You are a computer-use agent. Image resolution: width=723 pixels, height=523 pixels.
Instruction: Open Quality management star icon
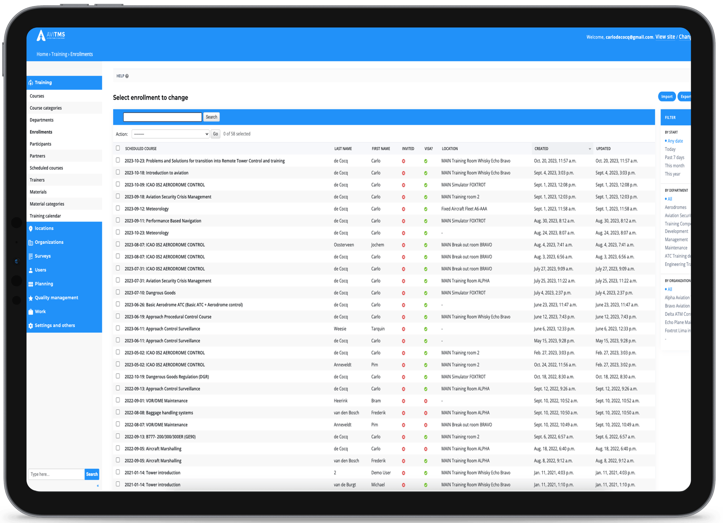(31, 298)
